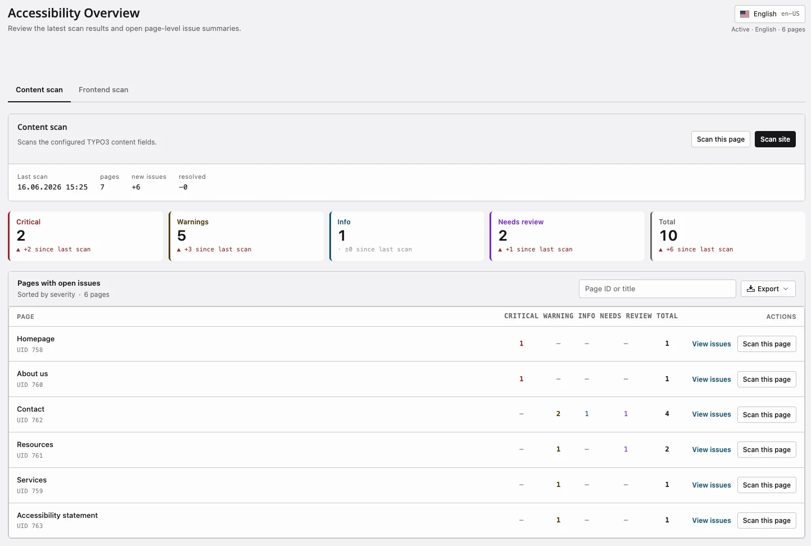The height and width of the screenshot is (546, 811).
Task: Expand the Export dropdown chevron
Action: point(786,289)
